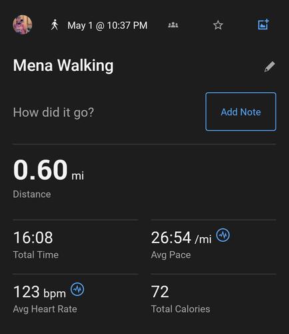Tap the Total Calories label

(180, 309)
